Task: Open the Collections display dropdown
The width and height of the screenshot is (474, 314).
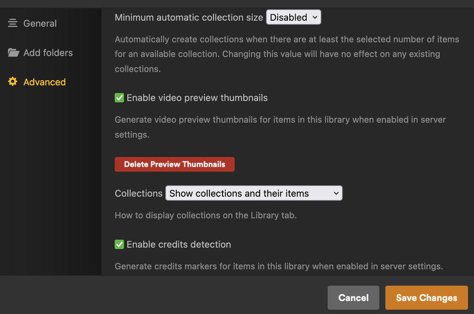Action: (254, 193)
